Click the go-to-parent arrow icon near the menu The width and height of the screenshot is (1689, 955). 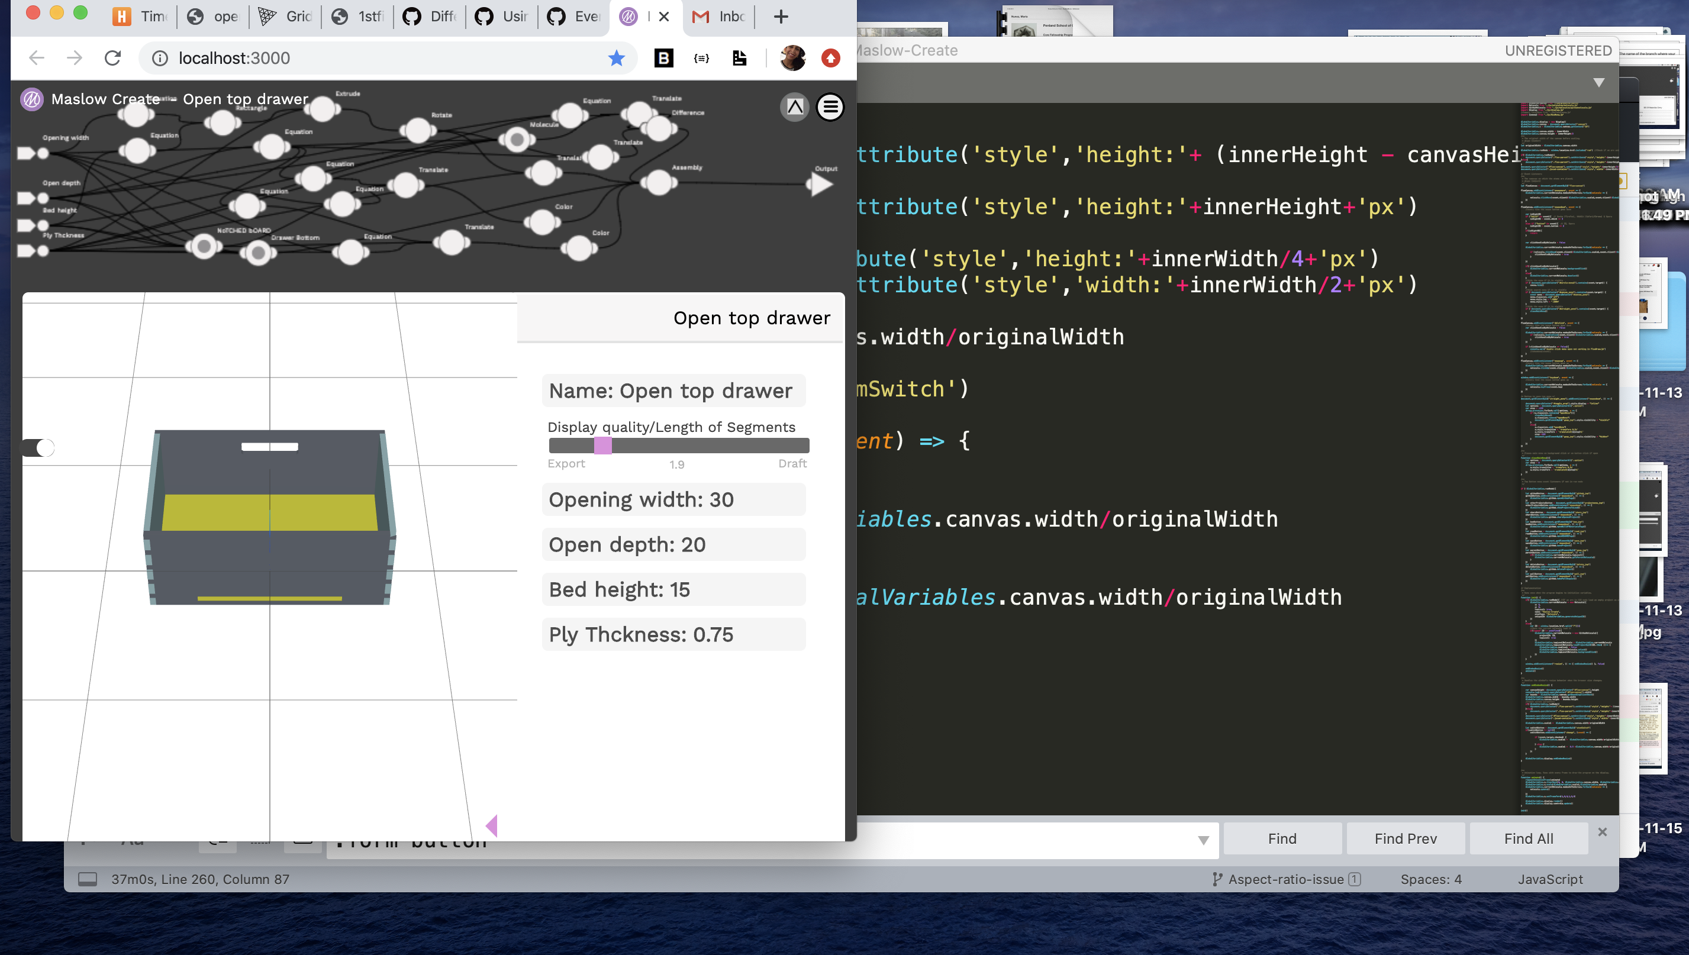coord(794,107)
